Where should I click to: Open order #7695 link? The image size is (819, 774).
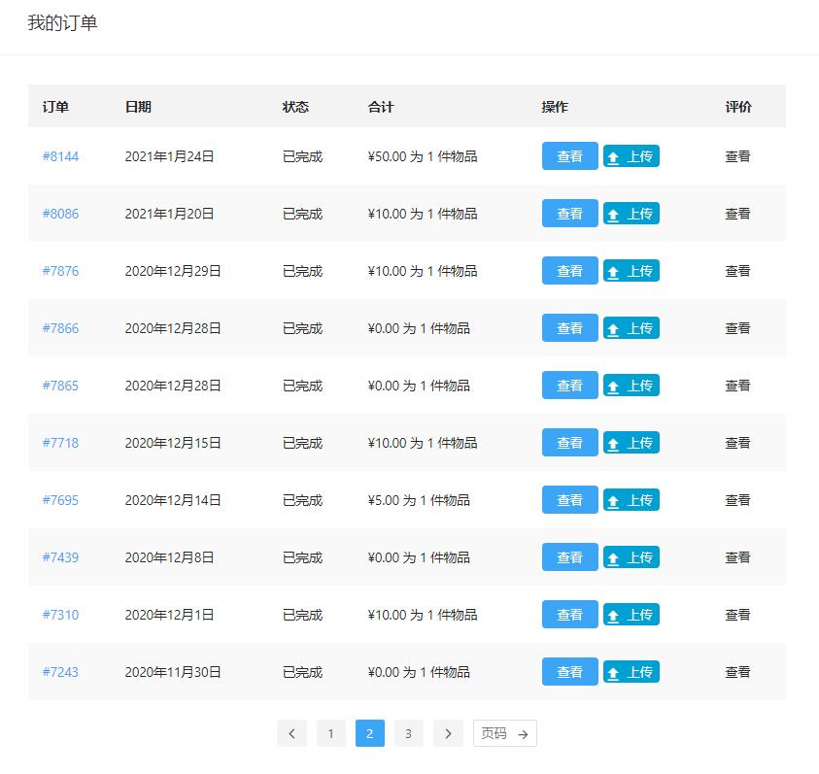pos(60,500)
